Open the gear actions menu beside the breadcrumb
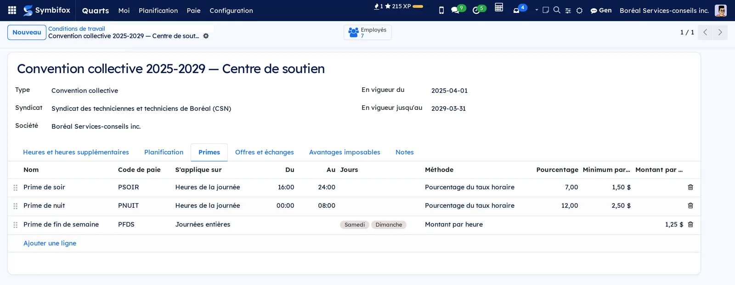Viewport: 735px width, 285px height. click(x=206, y=36)
